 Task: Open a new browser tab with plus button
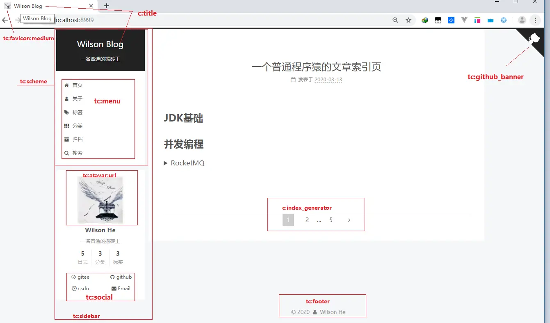click(106, 6)
